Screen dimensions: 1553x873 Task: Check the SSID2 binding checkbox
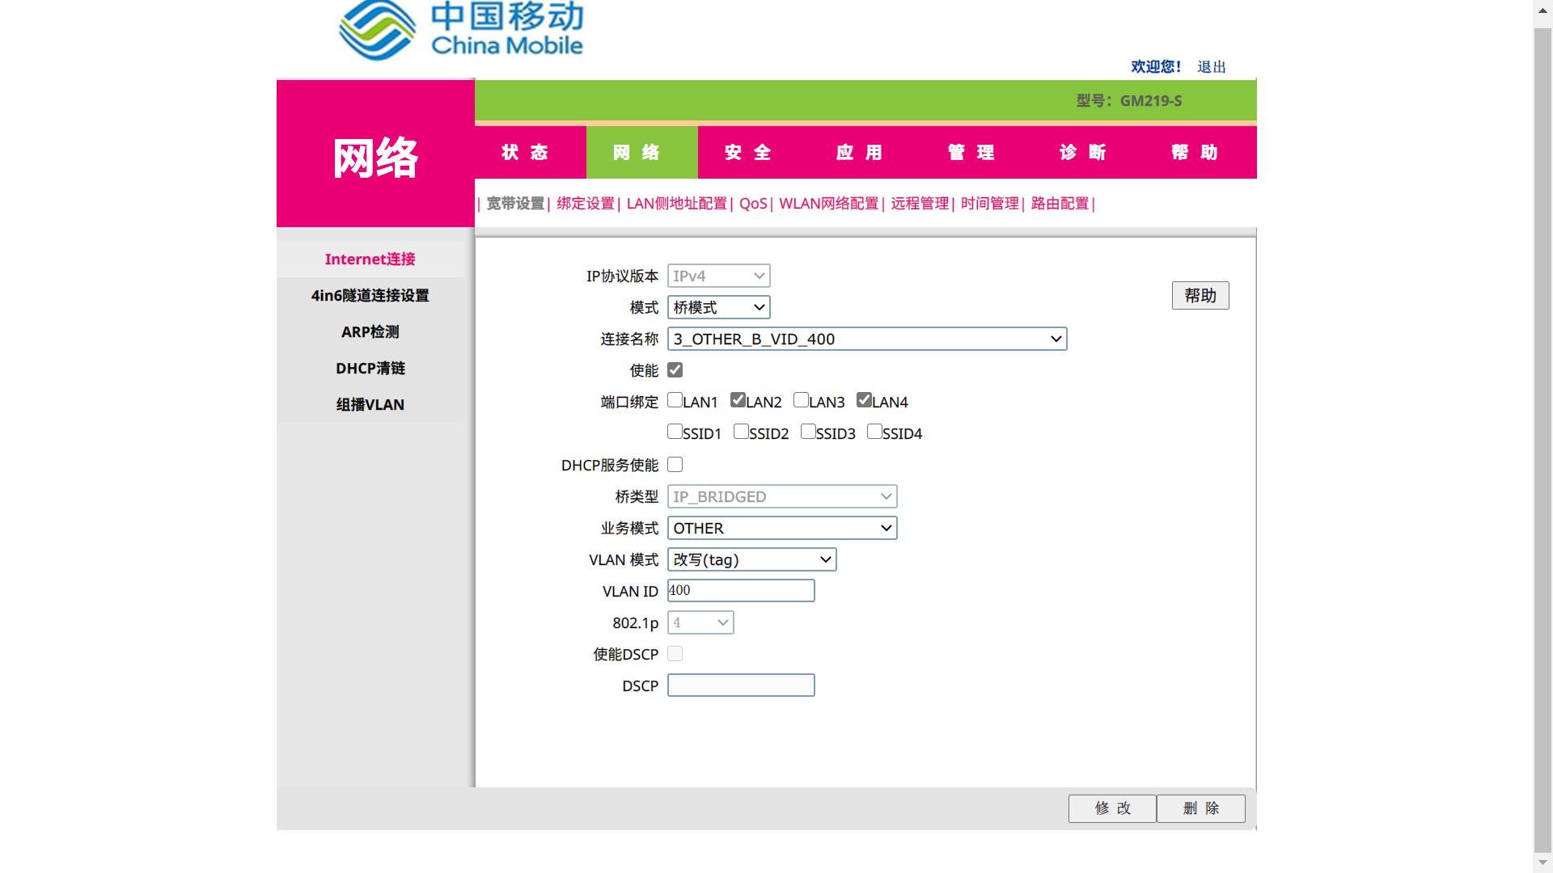coord(741,432)
